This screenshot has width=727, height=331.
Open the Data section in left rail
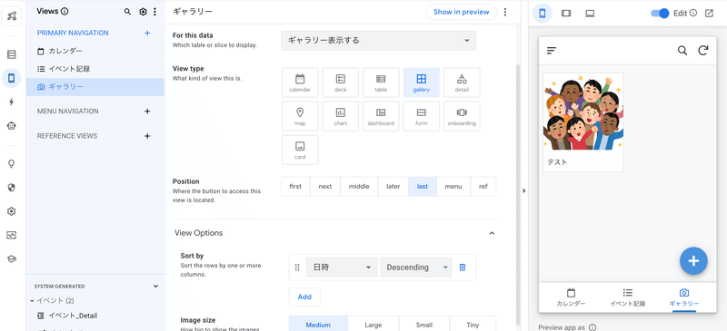coord(12,54)
